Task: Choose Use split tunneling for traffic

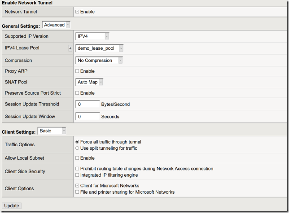Action: [x=78, y=148]
